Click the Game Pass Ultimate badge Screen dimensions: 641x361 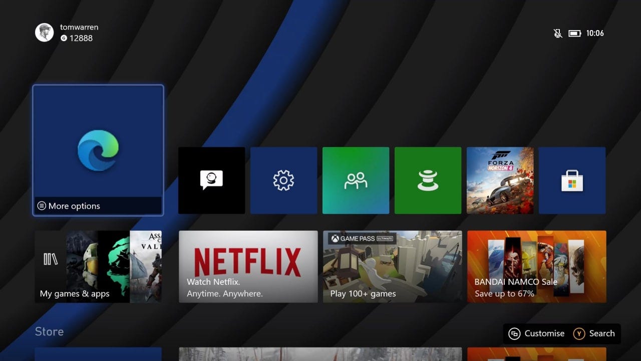point(362,239)
